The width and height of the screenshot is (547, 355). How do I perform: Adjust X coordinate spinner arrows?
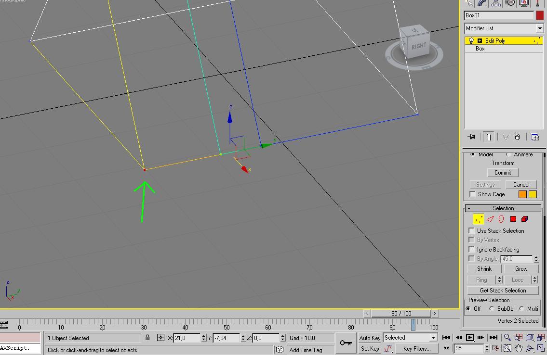pos(204,338)
